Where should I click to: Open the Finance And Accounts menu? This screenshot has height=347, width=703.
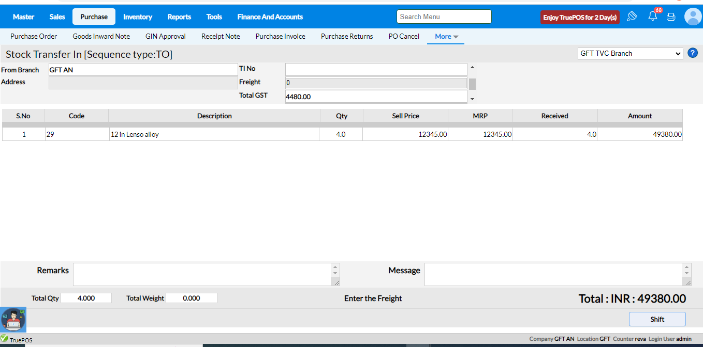point(270,17)
